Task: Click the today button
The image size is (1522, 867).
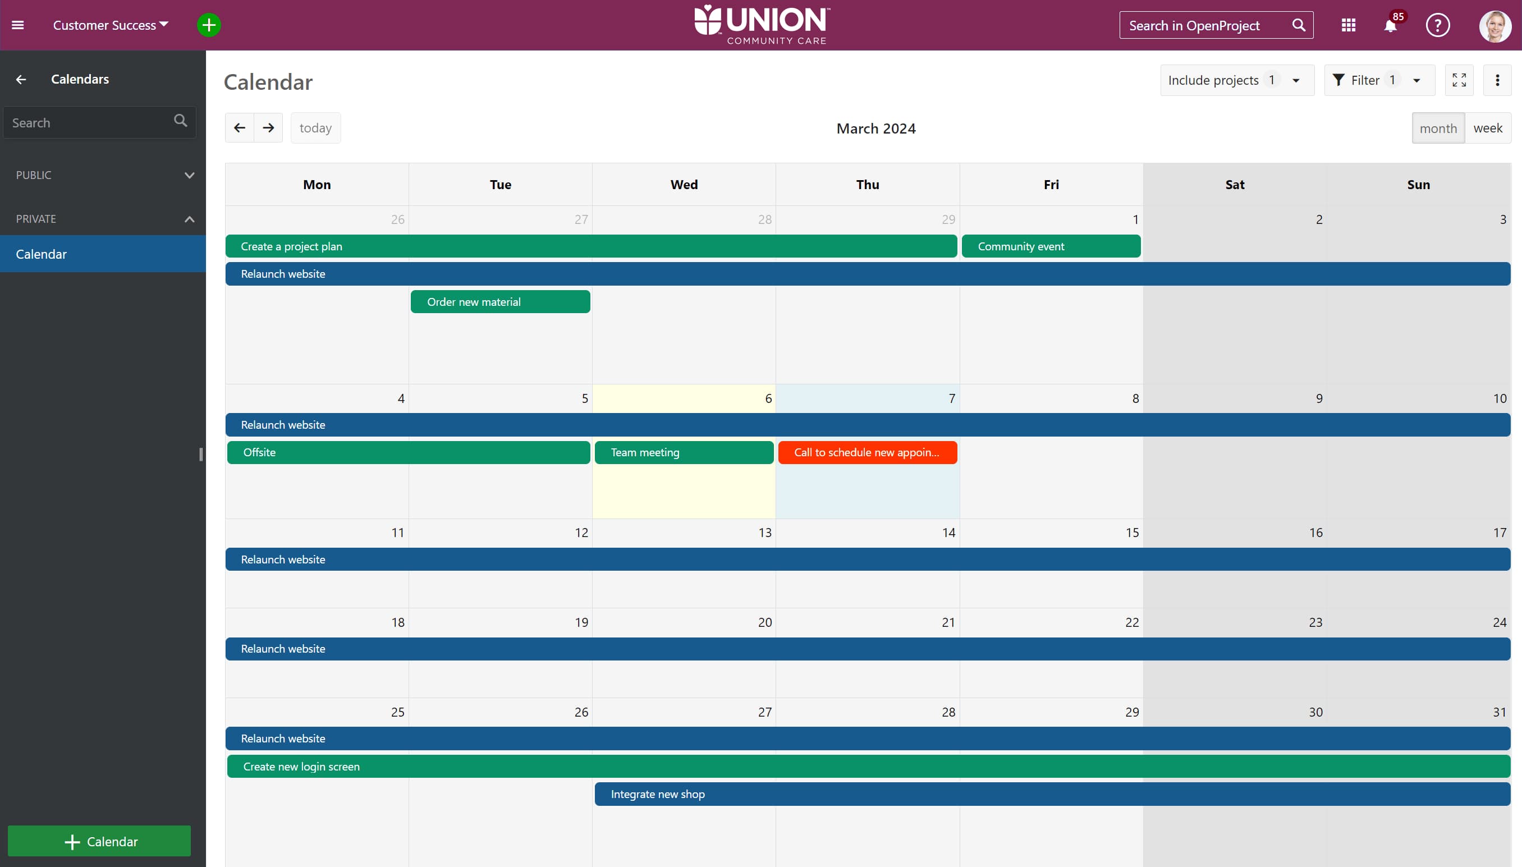Action: point(315,128)
